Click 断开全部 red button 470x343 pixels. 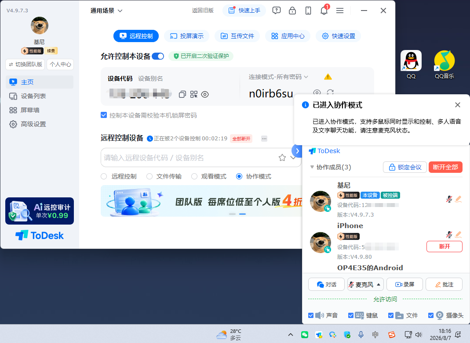pyautogui.click(x=445, y=167)
